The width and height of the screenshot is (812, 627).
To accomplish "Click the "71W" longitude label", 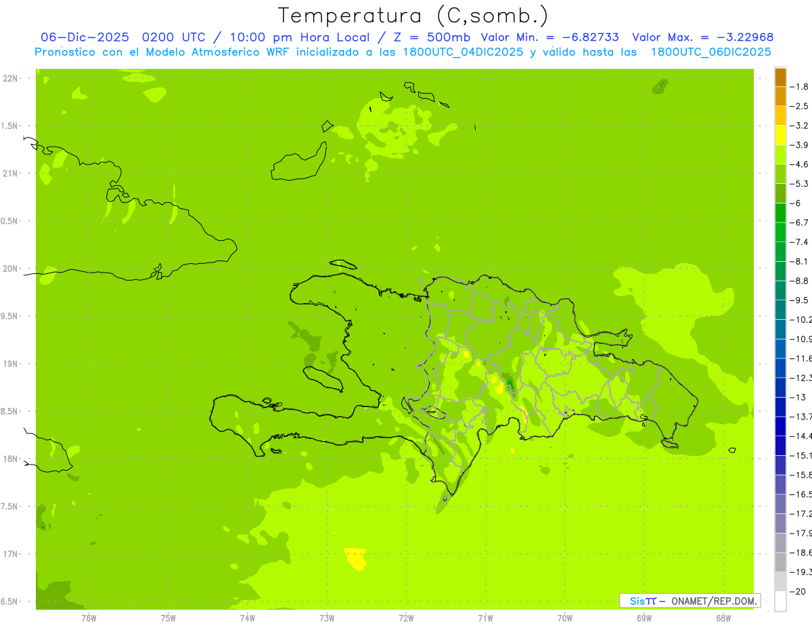I will [x=485, y=618].
